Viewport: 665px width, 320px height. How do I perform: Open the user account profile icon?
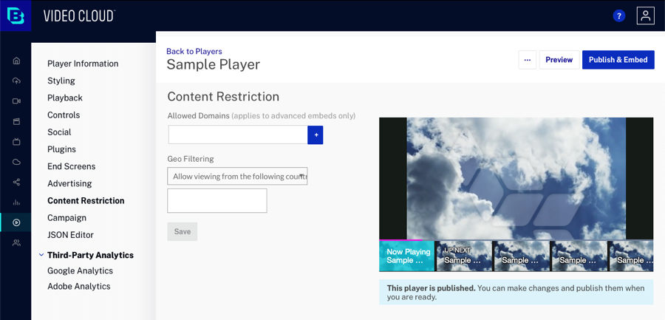pos(646,16)
